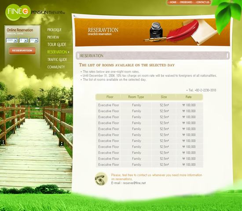Viewport: 242px width, 211px height.
Task: Open the day dropdown in Online Reservation
Action: click(34, 40)
